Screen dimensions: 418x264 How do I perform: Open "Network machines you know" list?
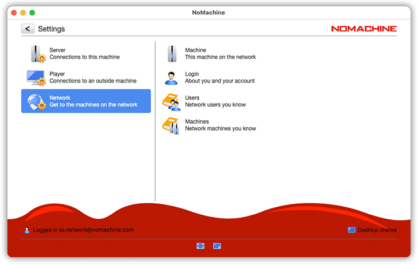220,129
